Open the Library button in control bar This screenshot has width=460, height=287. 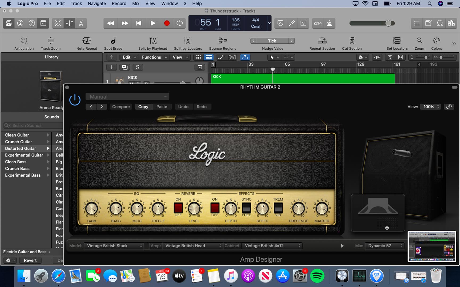pyautogui.click(x=9, y=23)
